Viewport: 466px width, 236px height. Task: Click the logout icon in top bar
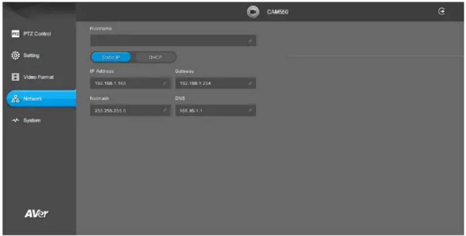(442, 12)
